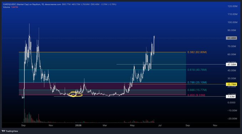Click the 100.00M price axis label
Viewport: 242px width, 134px height.
pos(232,22)
